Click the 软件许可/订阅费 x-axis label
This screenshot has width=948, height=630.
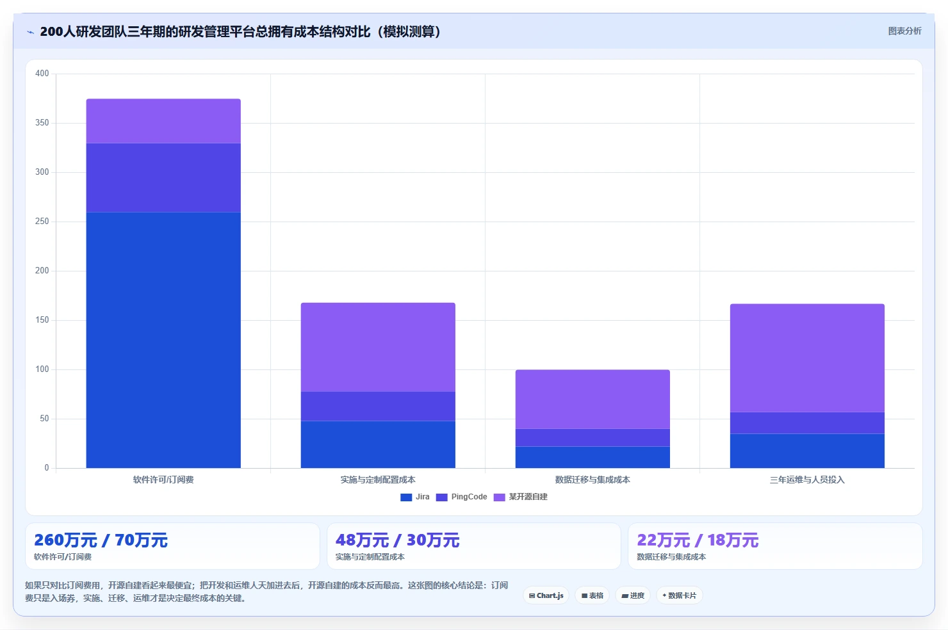(x=163, y=480)
